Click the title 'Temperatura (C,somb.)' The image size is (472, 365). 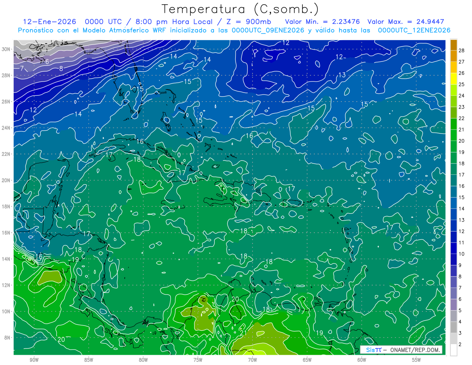240,9
